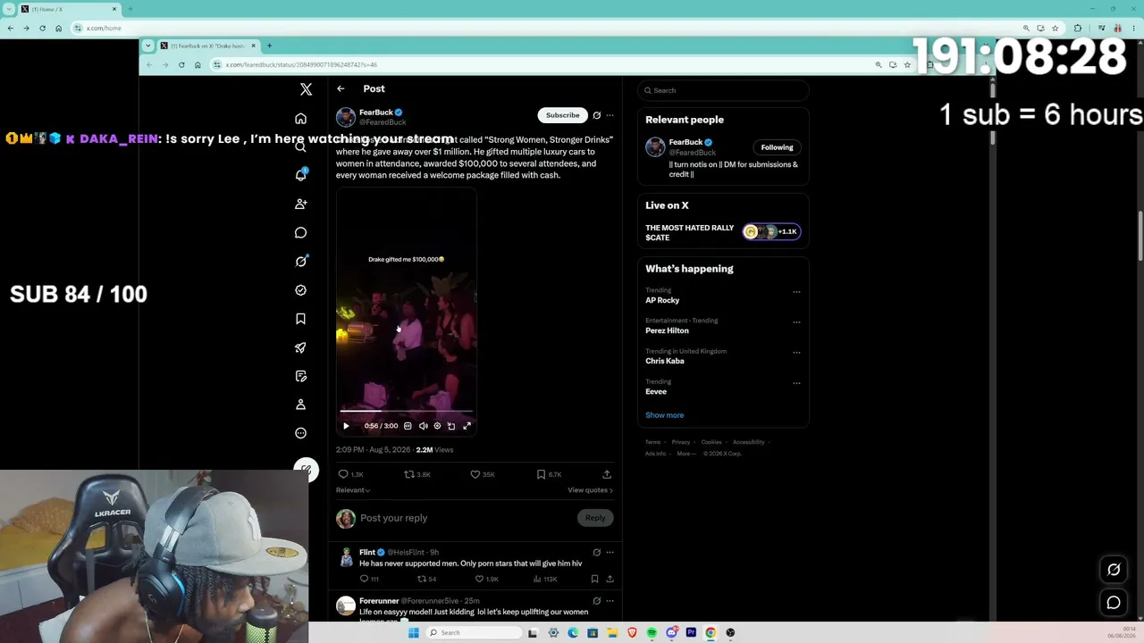Subscribe to FearBuck

(x=562, y=115)
